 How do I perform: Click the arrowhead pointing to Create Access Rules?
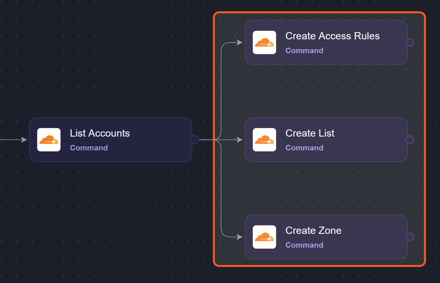pos(239,42)
